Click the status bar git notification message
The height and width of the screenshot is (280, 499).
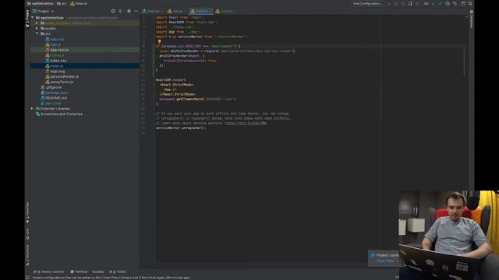tap(111, 278)
